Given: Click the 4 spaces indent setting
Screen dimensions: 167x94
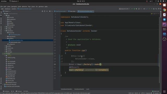Looking at the screenshot, I should pos(148,93).
